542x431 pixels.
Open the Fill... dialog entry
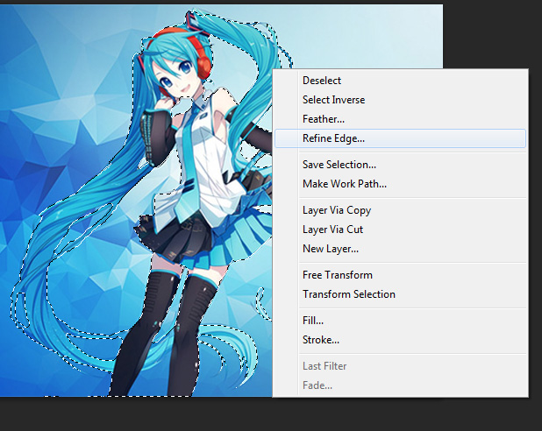400,321
